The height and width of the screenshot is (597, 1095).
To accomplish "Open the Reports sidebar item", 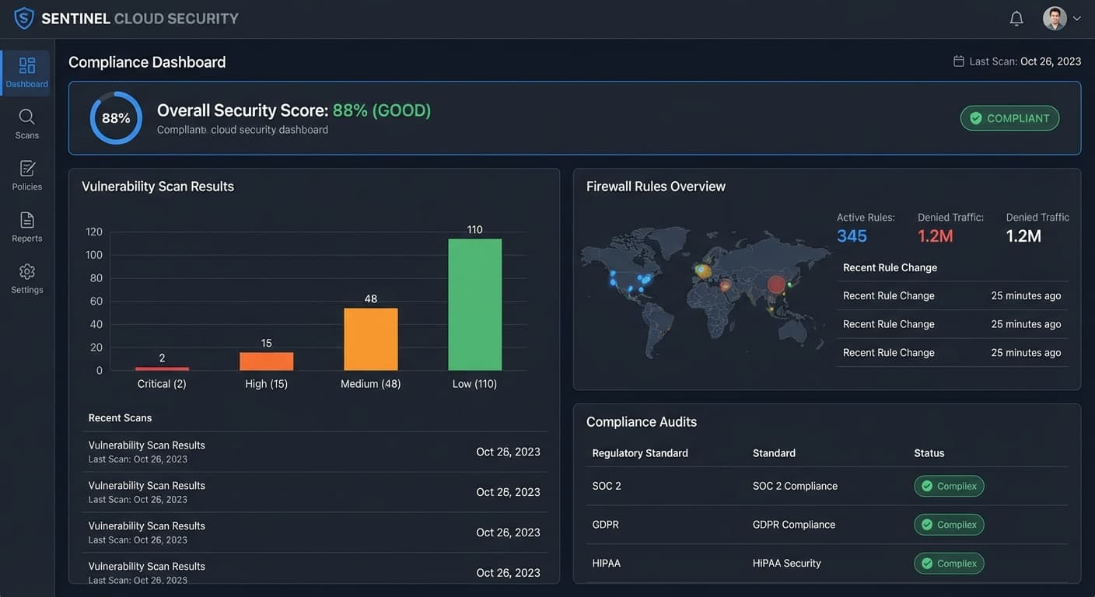I will 26,227.
